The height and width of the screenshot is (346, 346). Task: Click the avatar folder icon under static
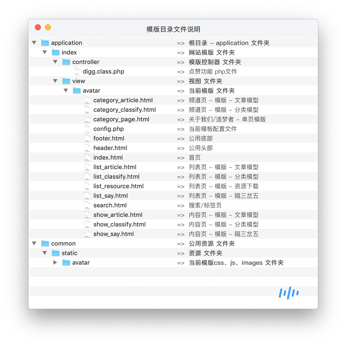coord(66,263)
